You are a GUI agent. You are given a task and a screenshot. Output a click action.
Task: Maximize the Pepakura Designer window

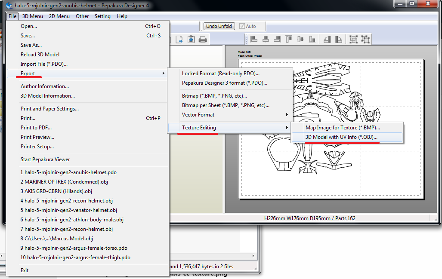pyautogui.click(x=412, y=4)
